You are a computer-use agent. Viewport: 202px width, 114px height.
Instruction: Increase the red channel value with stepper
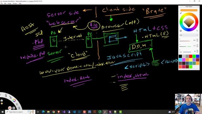point(197,39)
